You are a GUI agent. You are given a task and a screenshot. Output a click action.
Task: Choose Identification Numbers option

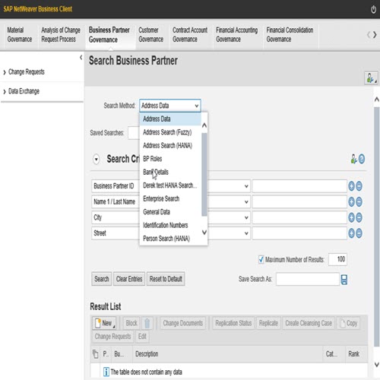coord(170,225)
